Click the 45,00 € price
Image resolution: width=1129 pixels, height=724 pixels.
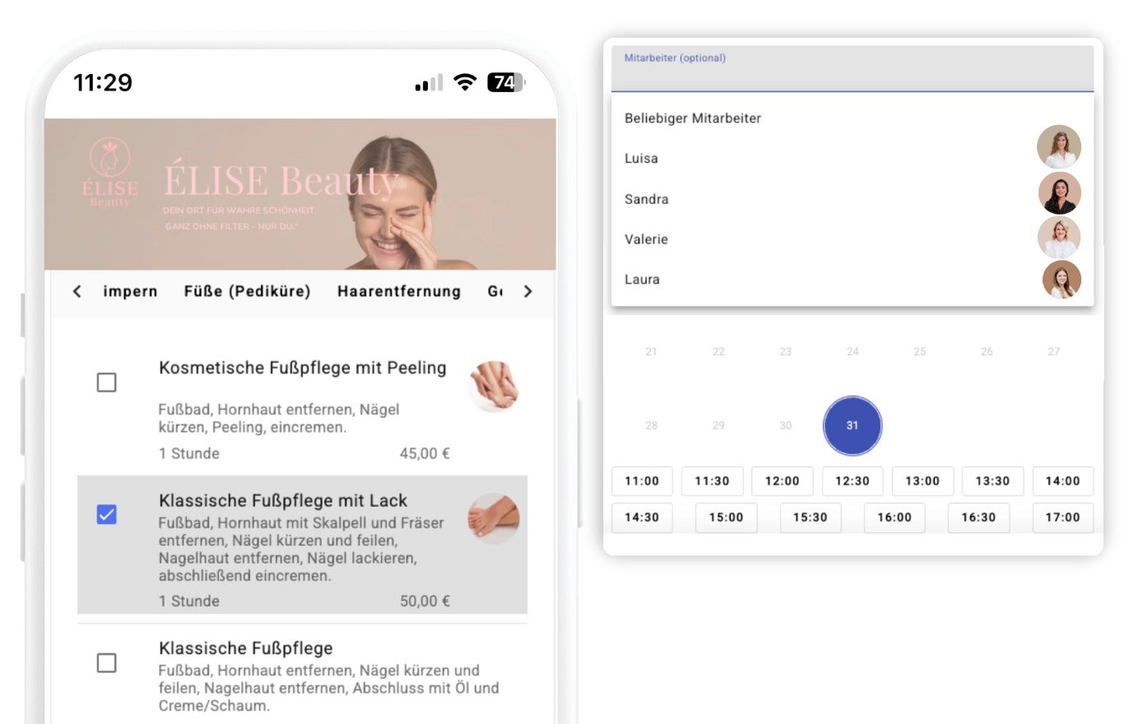pos(425,453)
